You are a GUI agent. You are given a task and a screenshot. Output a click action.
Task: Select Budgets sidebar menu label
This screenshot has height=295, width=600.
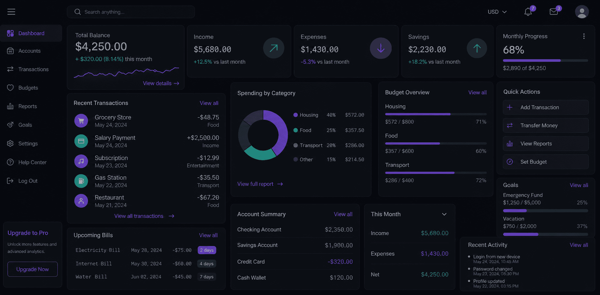(28, 88)
